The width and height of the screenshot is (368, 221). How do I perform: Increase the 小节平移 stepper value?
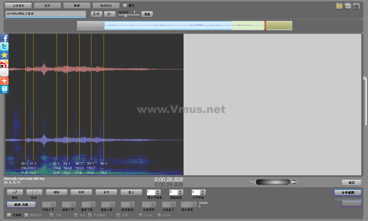coord(203,191)
